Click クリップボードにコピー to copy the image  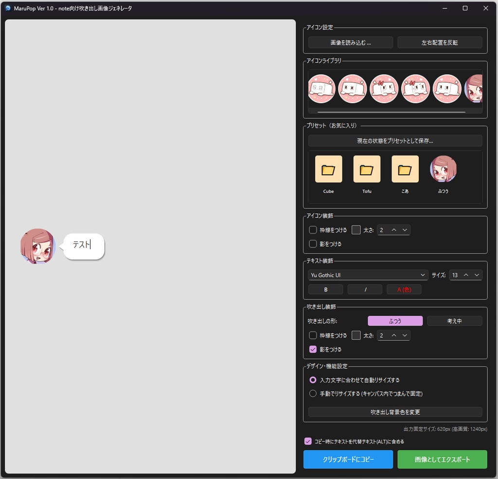click(x=348, y=459)
